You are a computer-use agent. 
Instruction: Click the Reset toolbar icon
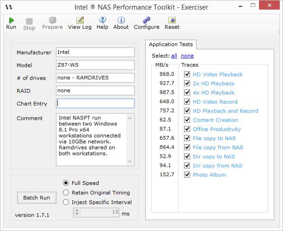[x=172, y=20]
